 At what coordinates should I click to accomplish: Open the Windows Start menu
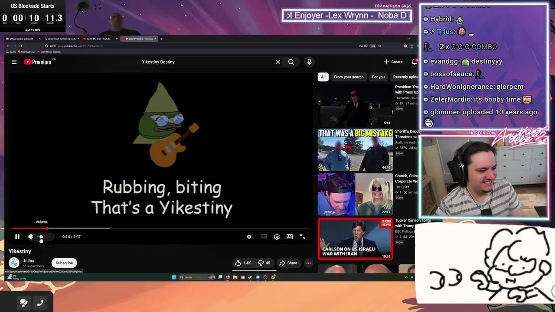(174, 277)
